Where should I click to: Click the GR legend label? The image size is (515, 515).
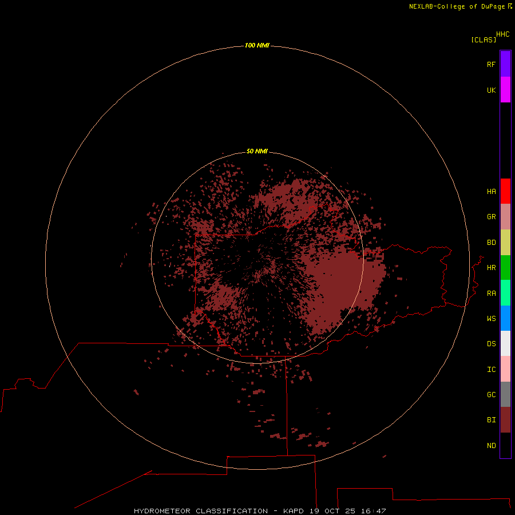(x=491, y=217)
